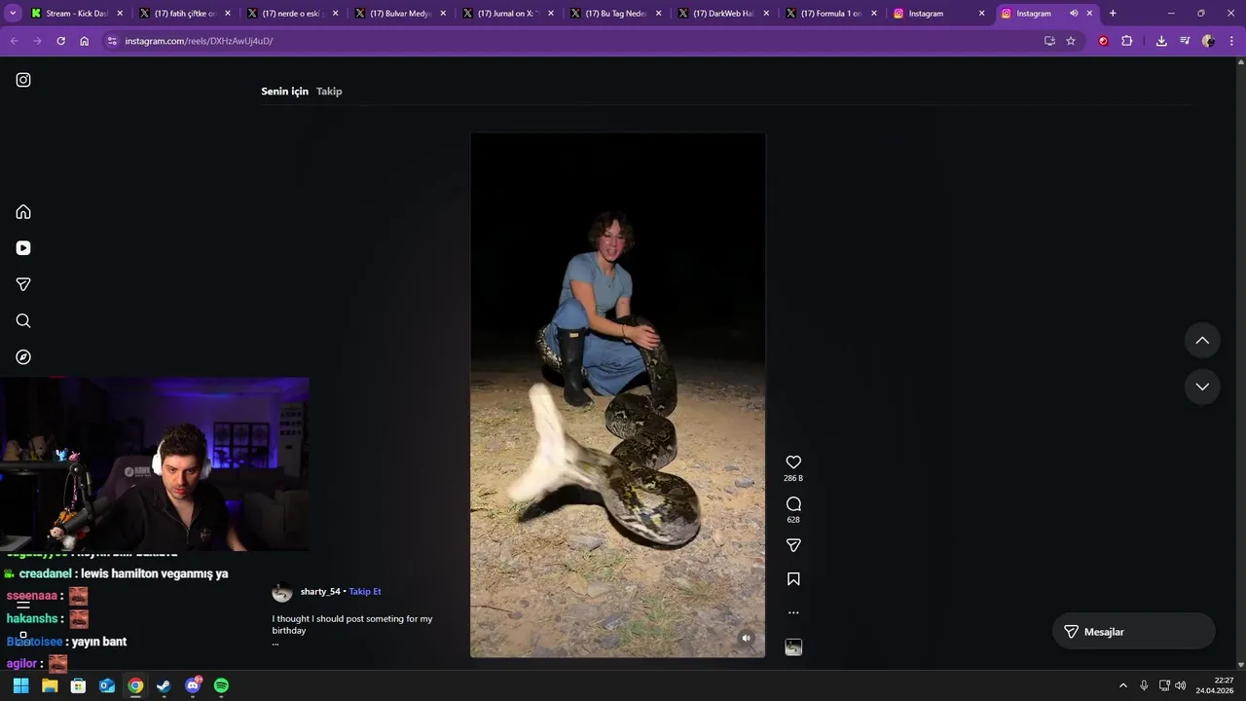The height and width of the screenshot is (701, 1246).
Task: Expand the reel caption ellipsis
Action: 275,643
